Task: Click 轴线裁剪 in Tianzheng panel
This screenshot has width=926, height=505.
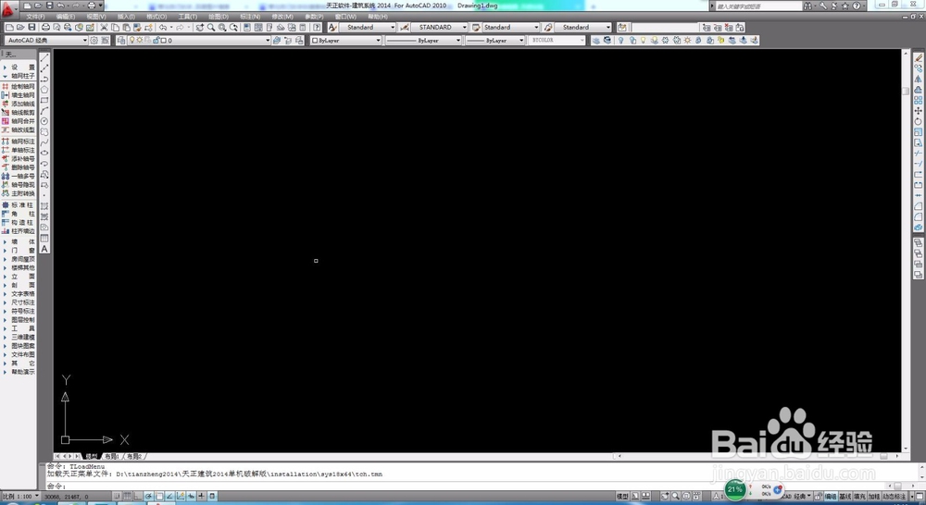Action: click(x=19, y=113)
